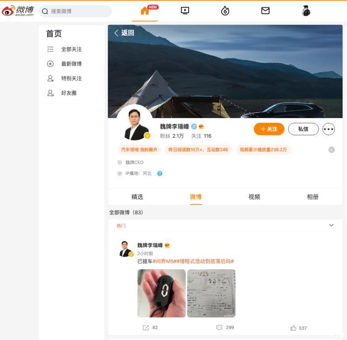Viewport: 347px width, 340px height.
Task: Open the car key photo
Action: (x=161, y=293)
